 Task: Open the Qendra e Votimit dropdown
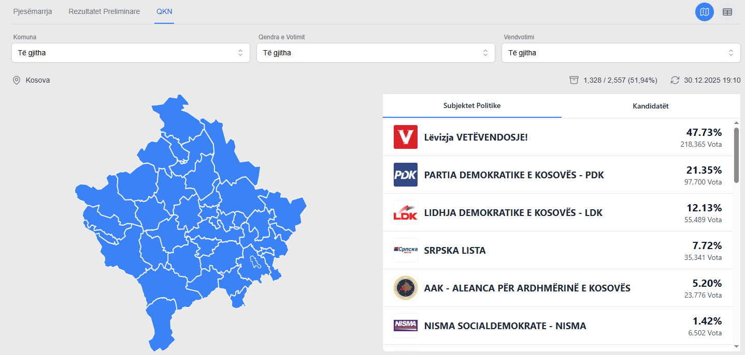tap(376, 53)
